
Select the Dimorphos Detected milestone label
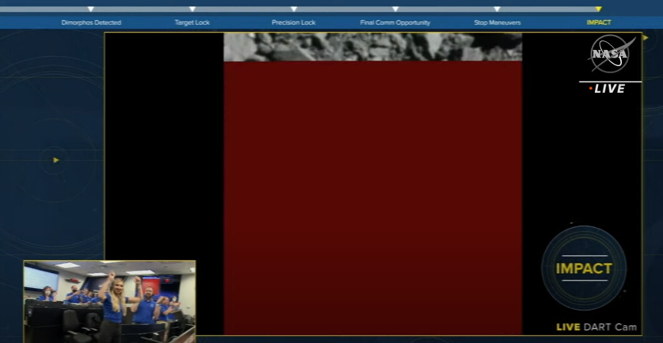91,22
